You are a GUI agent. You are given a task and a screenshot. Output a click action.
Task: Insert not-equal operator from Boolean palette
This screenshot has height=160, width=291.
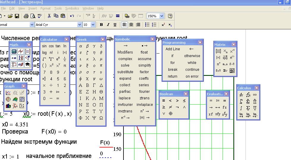click(x=170, y=107)
